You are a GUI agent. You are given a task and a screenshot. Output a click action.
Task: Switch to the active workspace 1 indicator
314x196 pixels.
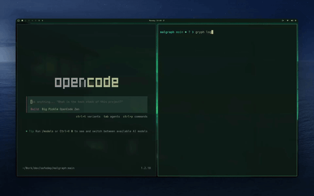22,21
